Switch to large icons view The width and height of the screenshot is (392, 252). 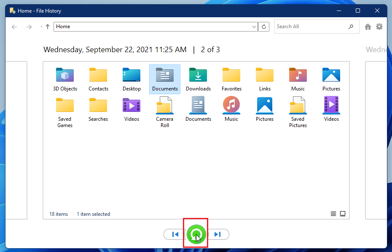[x=343, y=214]
